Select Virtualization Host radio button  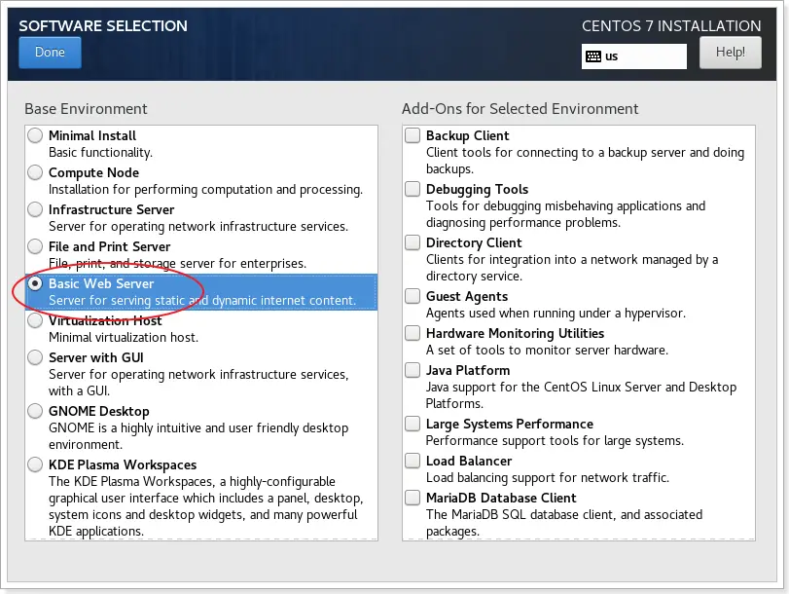tap(36, 320)
